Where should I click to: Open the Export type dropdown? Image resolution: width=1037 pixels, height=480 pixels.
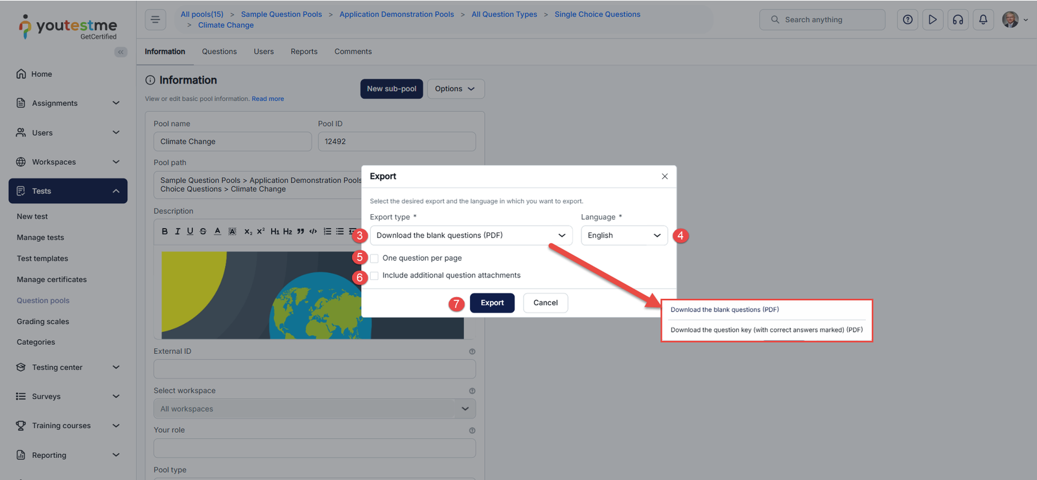coord(471,235)
